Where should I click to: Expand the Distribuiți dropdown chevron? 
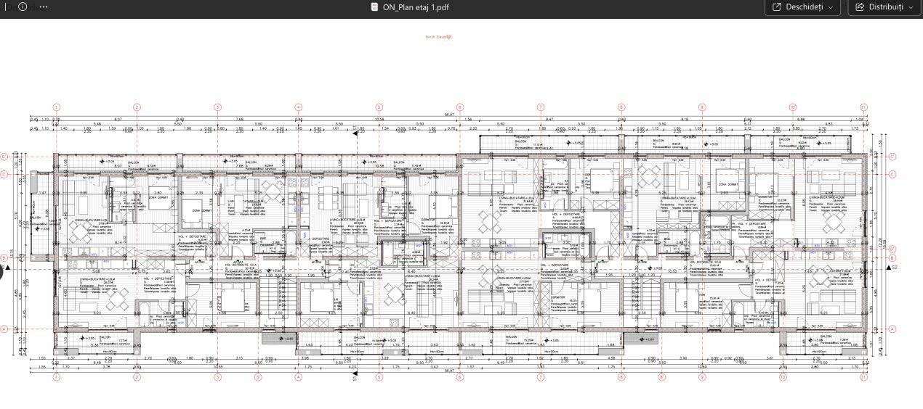pos(911,7)
